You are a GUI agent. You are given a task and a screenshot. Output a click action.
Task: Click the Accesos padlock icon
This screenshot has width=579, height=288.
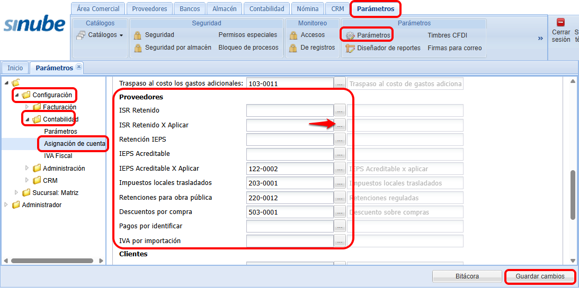point(293,35)
